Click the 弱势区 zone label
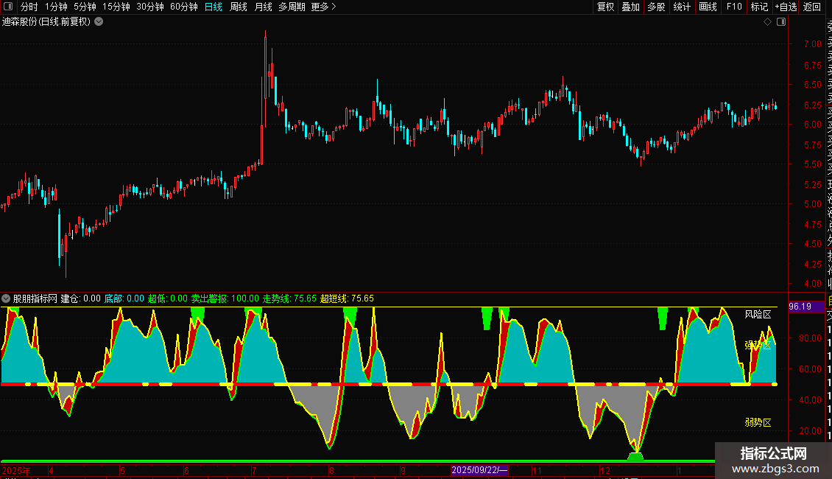This screenshot has width=832, height=479. (758, 422)
